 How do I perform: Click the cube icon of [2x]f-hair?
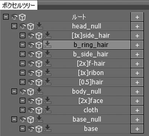click(39, 64)
